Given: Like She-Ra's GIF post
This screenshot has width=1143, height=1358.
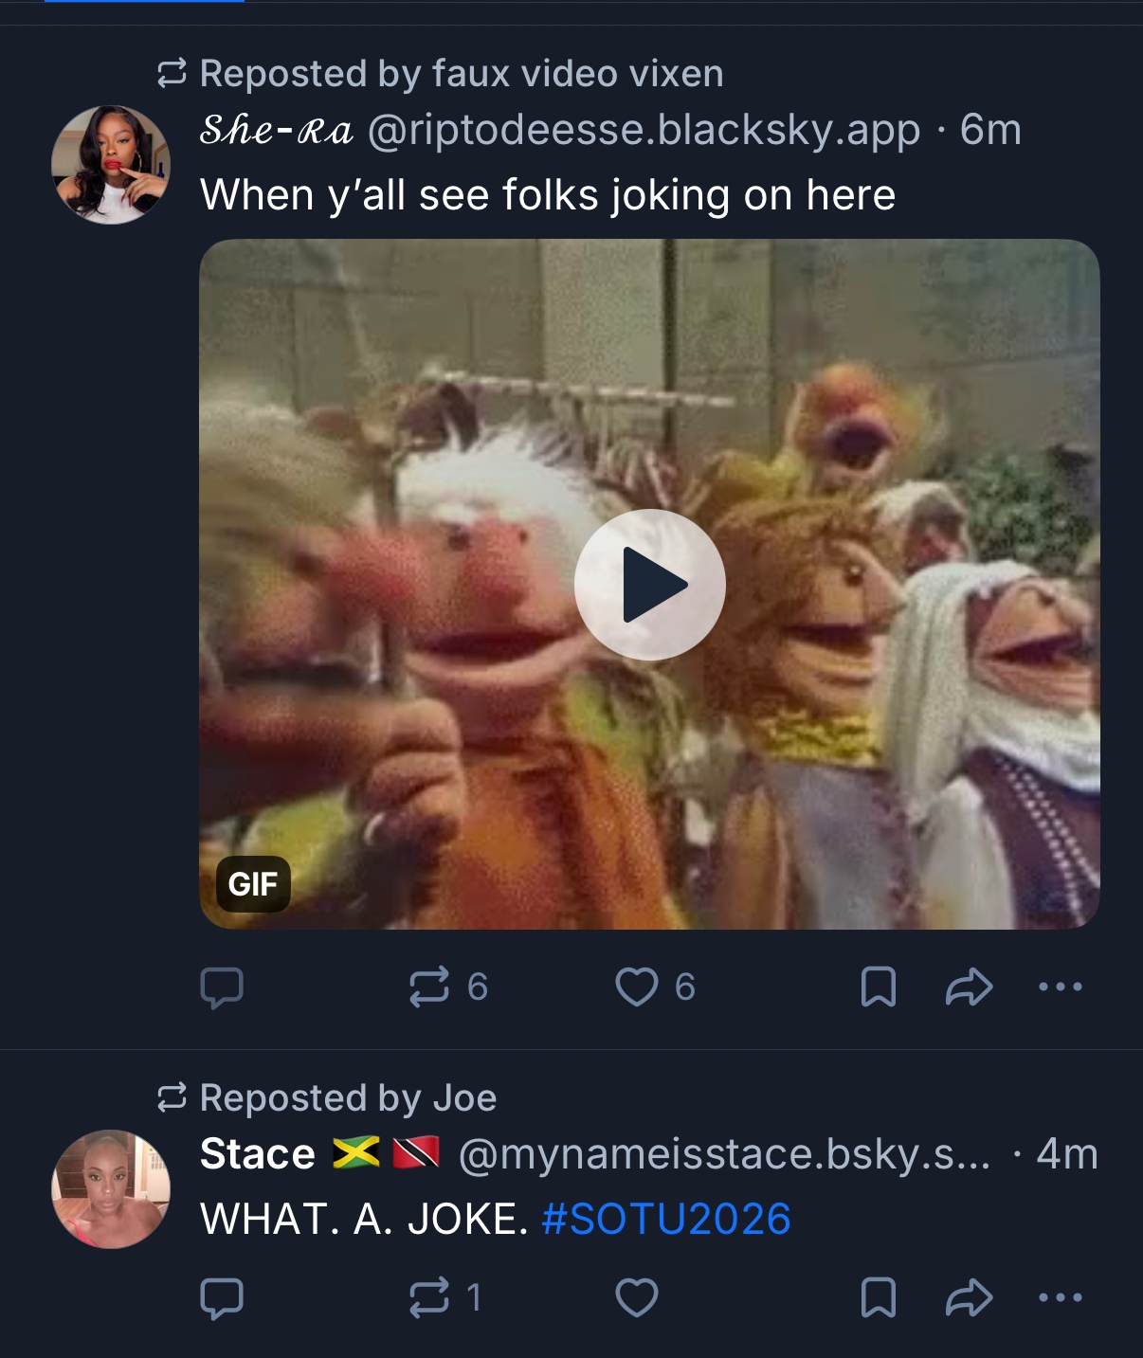Looking at the screenshot, I should (x=637, y=987).
